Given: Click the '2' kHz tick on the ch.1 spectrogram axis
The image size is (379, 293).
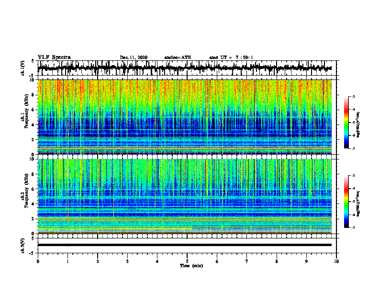Looking at the screenshot, I should coord(33,140).
